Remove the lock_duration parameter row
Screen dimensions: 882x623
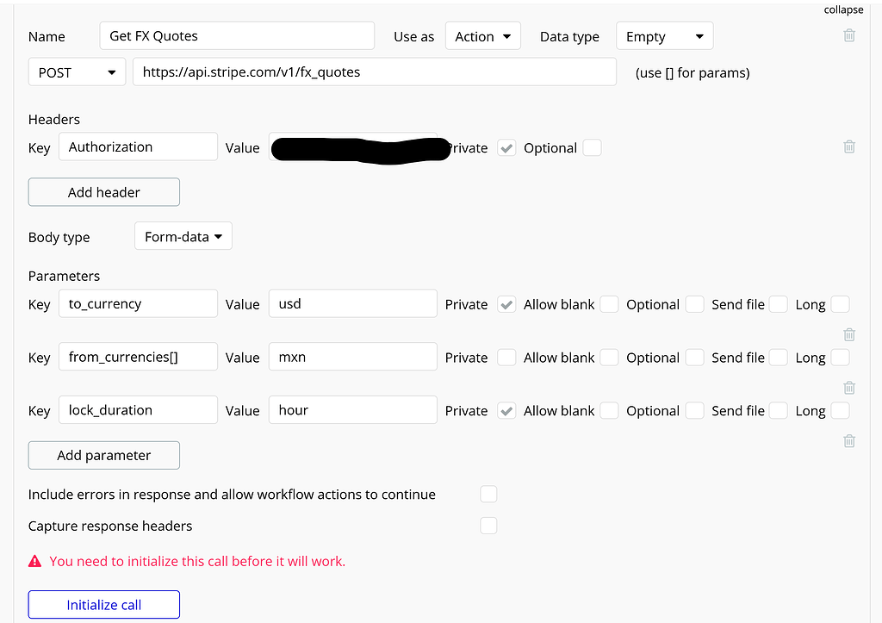point(849,440)
